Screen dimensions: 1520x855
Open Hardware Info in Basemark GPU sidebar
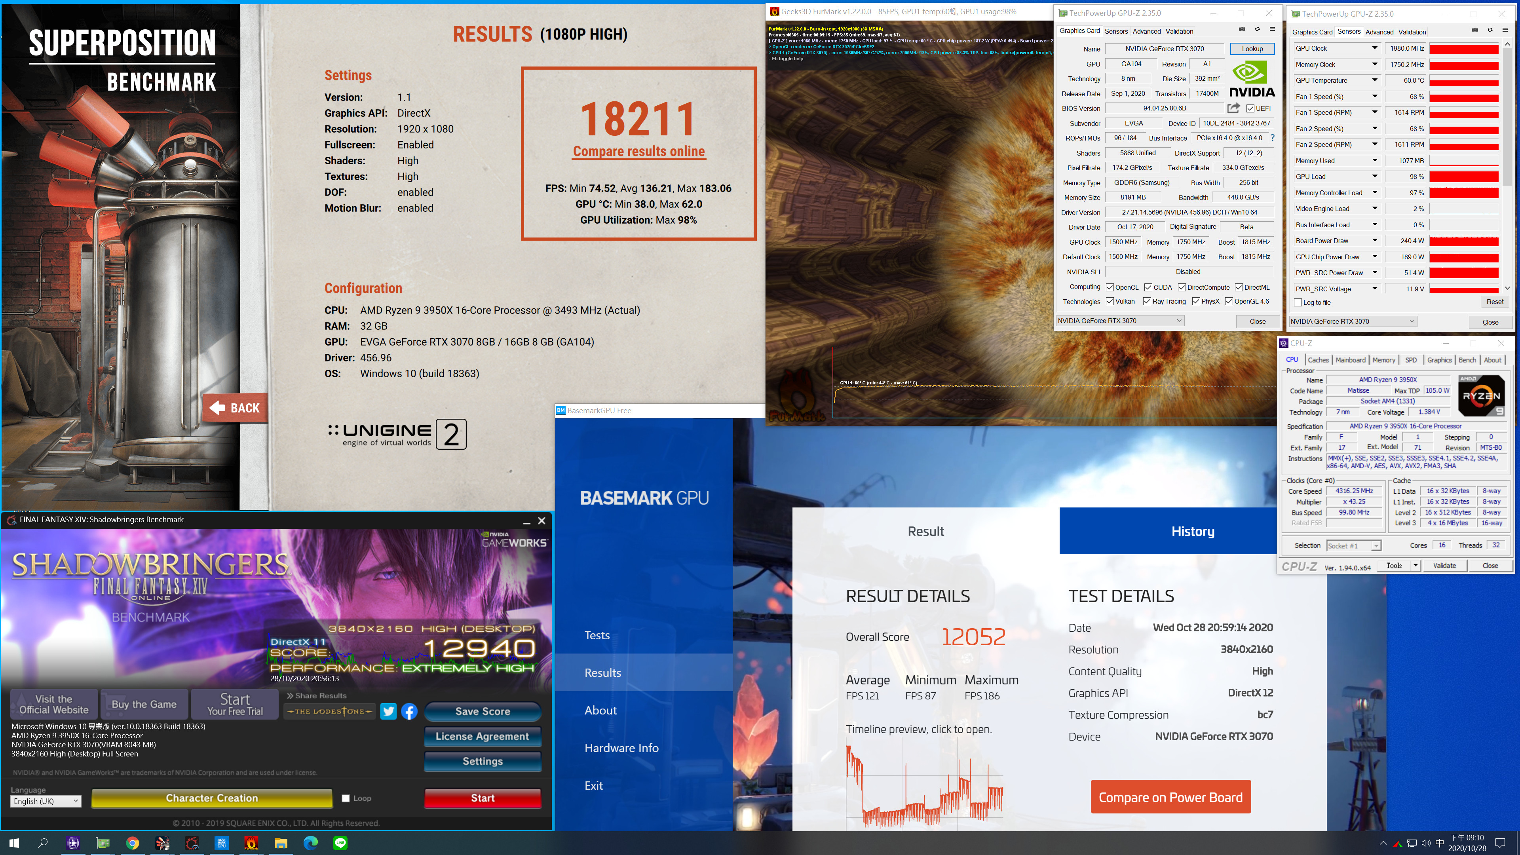pos(621,748)
